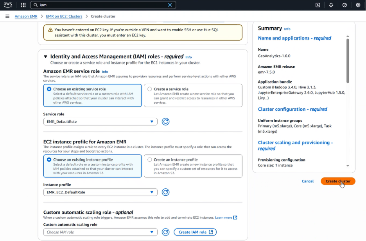Click the AWS logo home icon

click(x=8, y=5)
